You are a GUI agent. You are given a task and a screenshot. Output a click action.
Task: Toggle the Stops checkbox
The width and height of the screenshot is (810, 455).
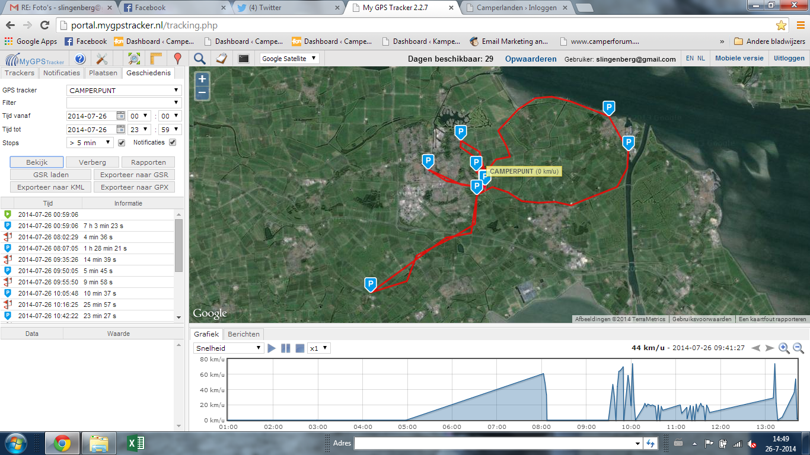click(x=122, y=143)
